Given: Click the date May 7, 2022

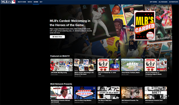Looking at the screenshot, I should pos(101,102).
